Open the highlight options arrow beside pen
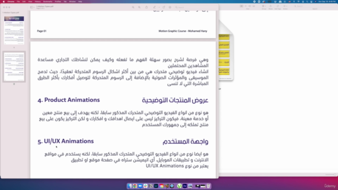The width and height of the screenshot is (338, 190). coord(159,7)
